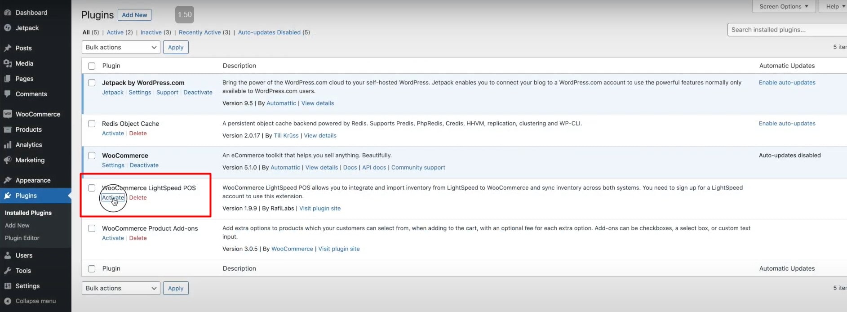Click the Tools wrench icon
Viewport: 847px width, 312px height.
[x=8, y=271]
